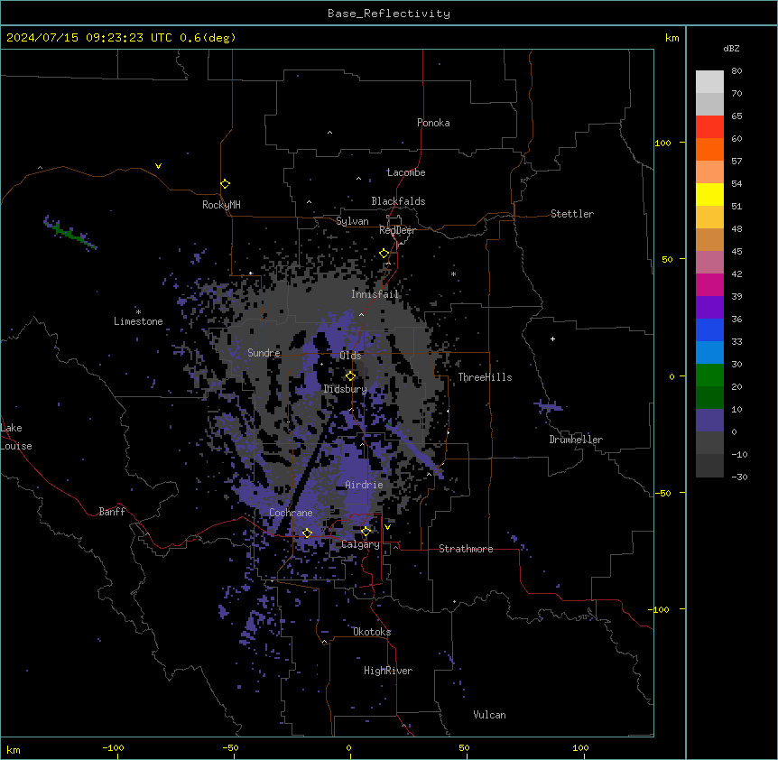778x760 pixels.
Task: Click the yellow radar site marker near Didsbury
Action: [351, 376]
